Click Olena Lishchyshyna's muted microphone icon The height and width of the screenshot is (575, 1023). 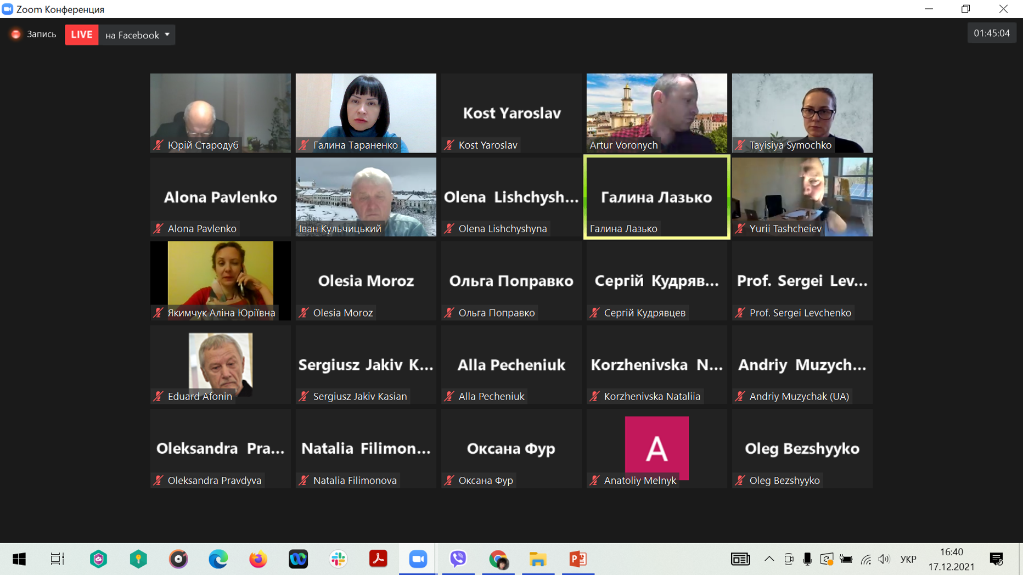(449, 228)
